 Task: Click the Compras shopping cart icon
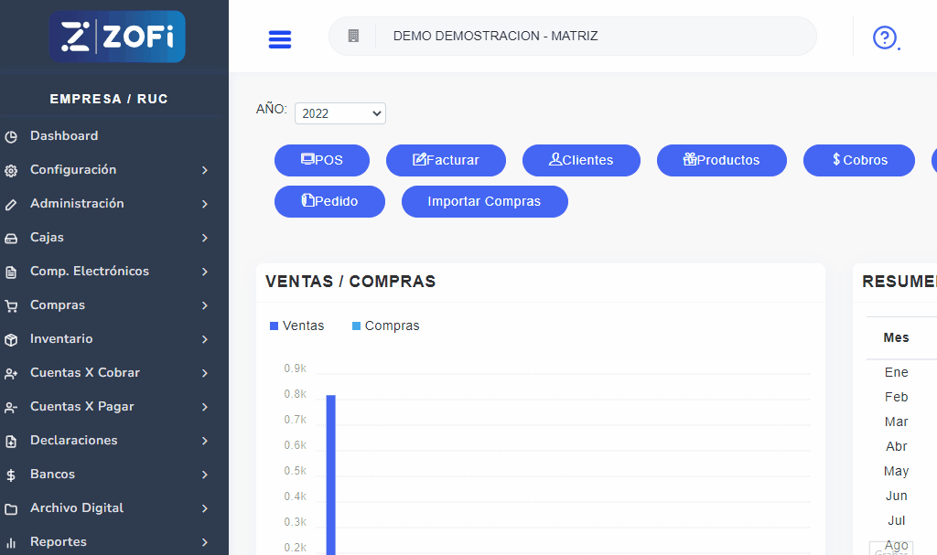[x=11, y=306]
